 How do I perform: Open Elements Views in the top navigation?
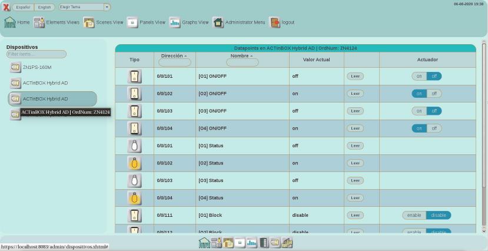tap(57, 22)
